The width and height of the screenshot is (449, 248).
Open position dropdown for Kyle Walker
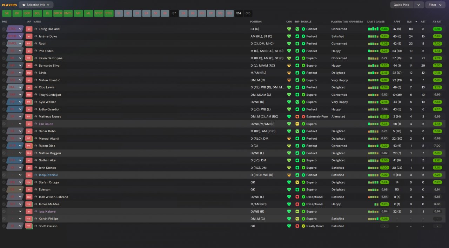pyautogui.click(x=20, y=102)
